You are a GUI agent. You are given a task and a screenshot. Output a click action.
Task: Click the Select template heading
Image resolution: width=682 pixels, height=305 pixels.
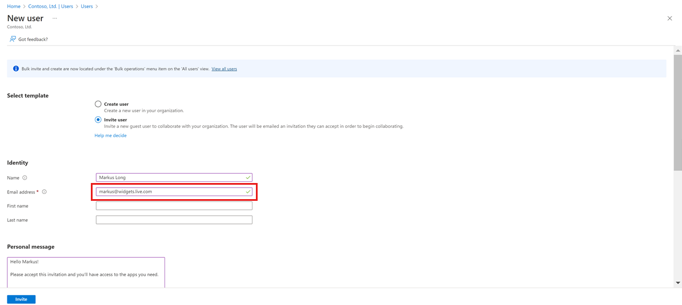pos(28,96)
